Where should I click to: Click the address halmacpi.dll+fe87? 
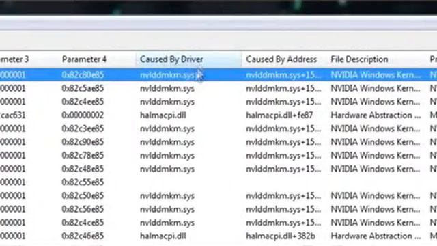click(x=279, y=115)
